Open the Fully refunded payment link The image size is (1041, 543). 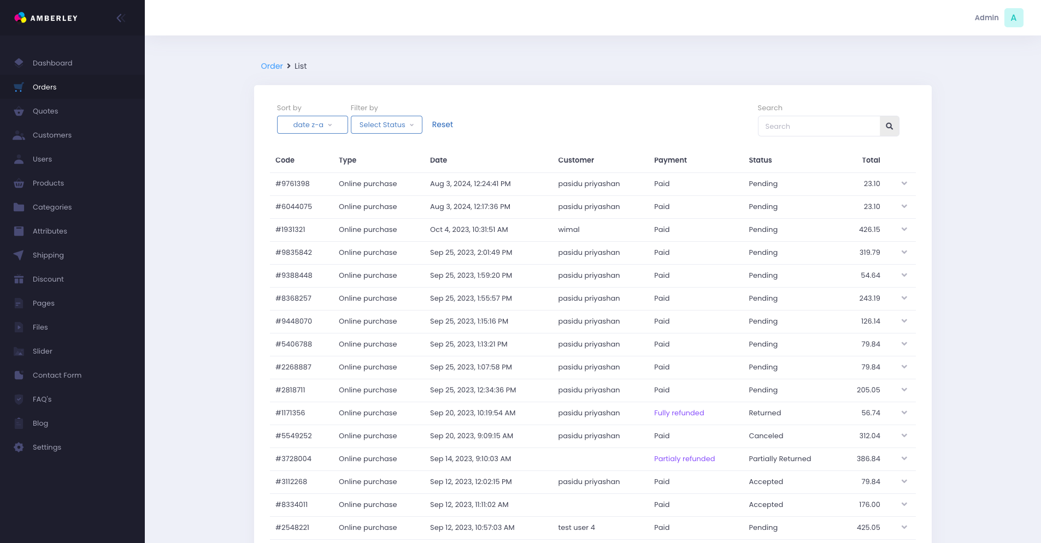click(679, 413)
